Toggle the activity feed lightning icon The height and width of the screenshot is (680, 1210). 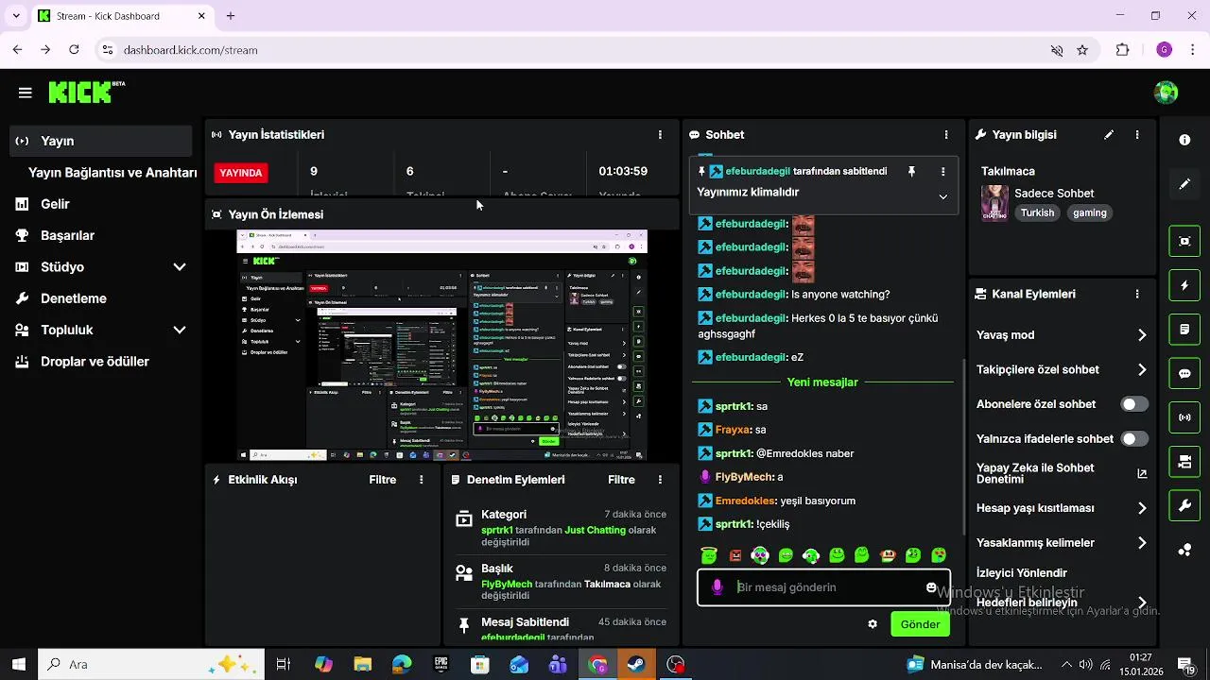[1184, 285]
